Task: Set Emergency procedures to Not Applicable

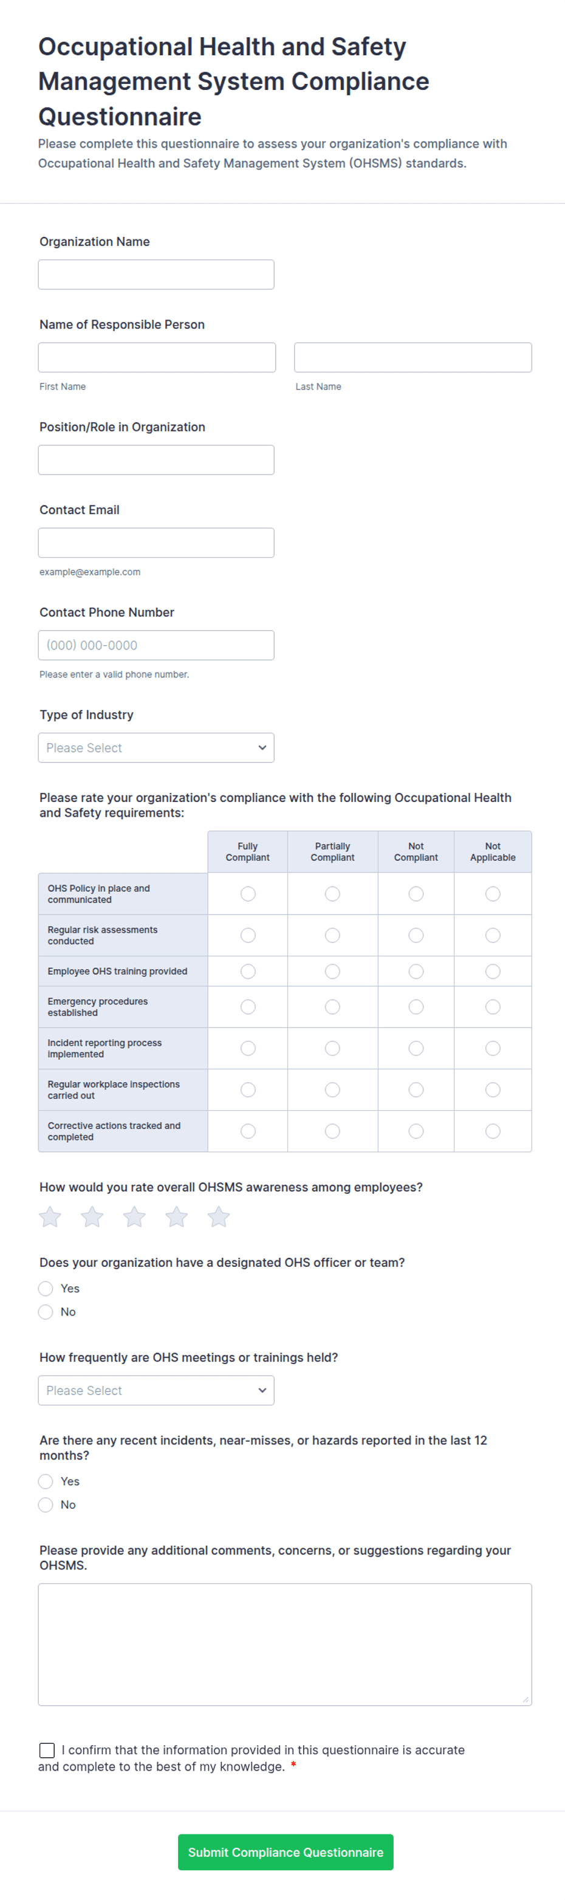Action: click(x=493, y=1006)
